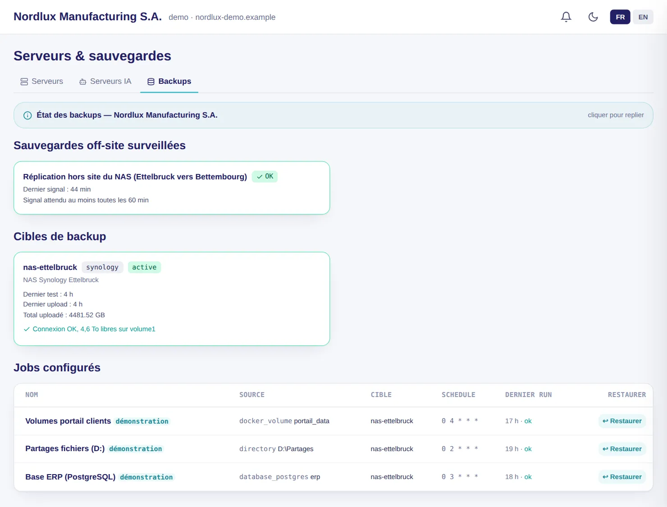667x507 pixels.
Task: Click 'docker_volume portail_data' source cell
Action: click(284, 421)
